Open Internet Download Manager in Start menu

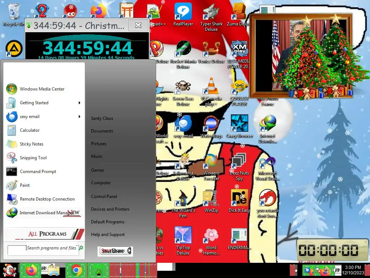(44, 213)
